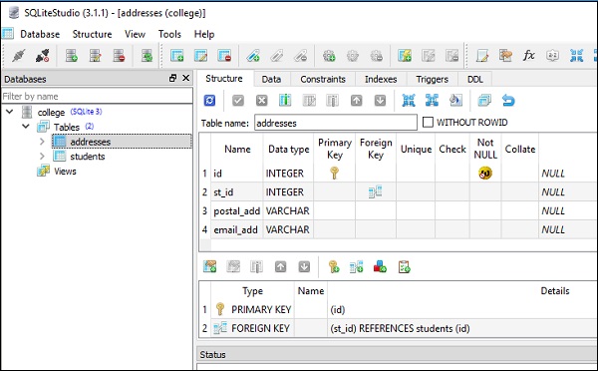
Task: Open the SQL editor icon
Action: pos(482,56)
